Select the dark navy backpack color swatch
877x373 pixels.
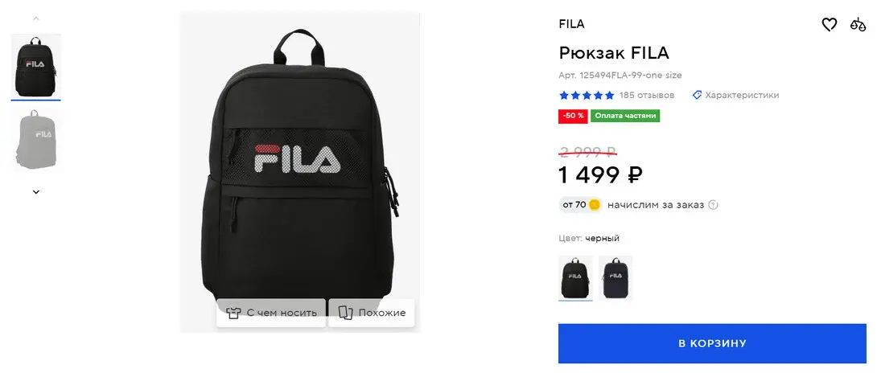pos(616,278)
